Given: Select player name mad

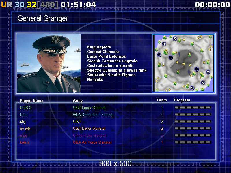Looking at the screenshot, I should (x=24, y=135).
